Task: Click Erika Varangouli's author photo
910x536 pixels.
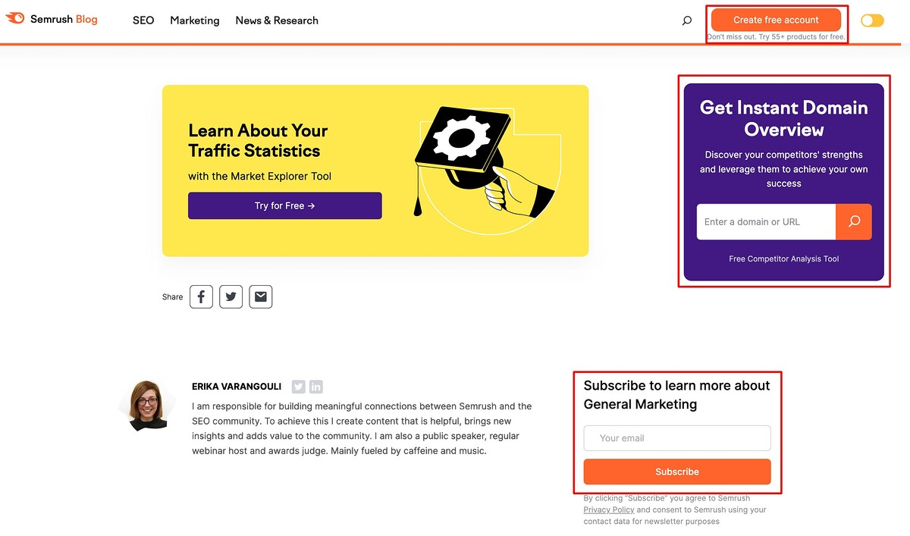Action: click(x=148, y=405)
